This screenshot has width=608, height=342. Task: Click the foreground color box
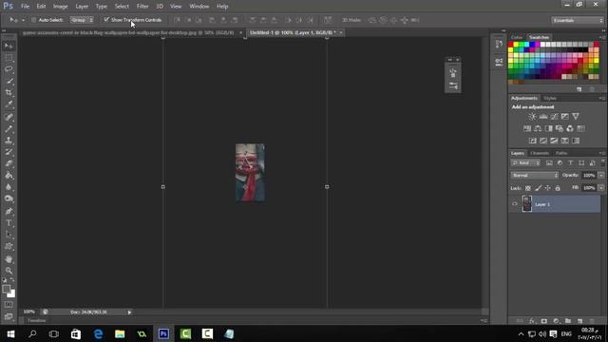6,289
